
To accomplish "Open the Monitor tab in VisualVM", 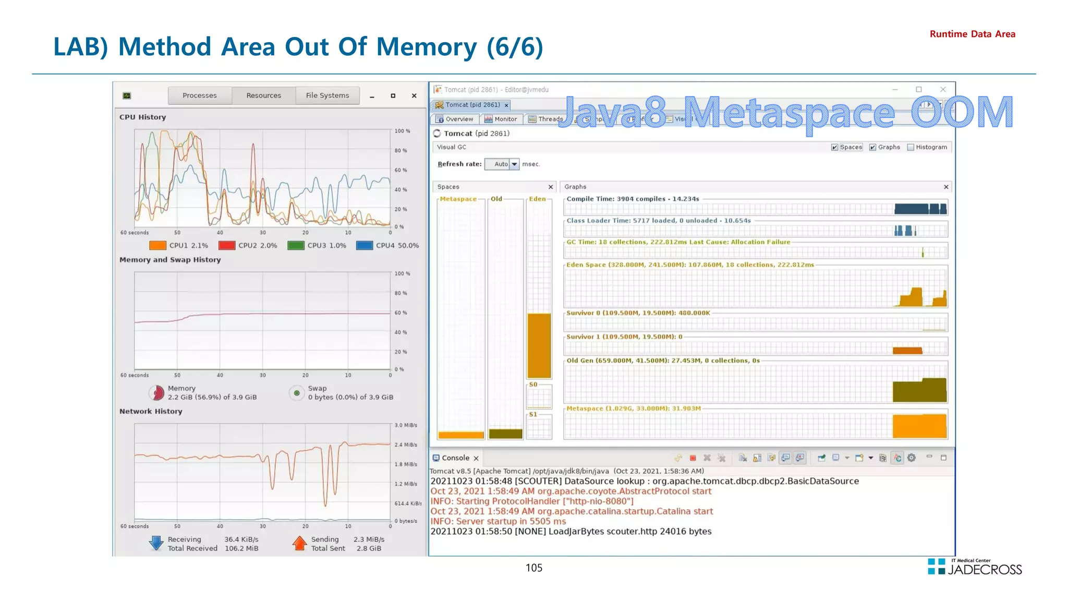I will [x=501, y=119].
